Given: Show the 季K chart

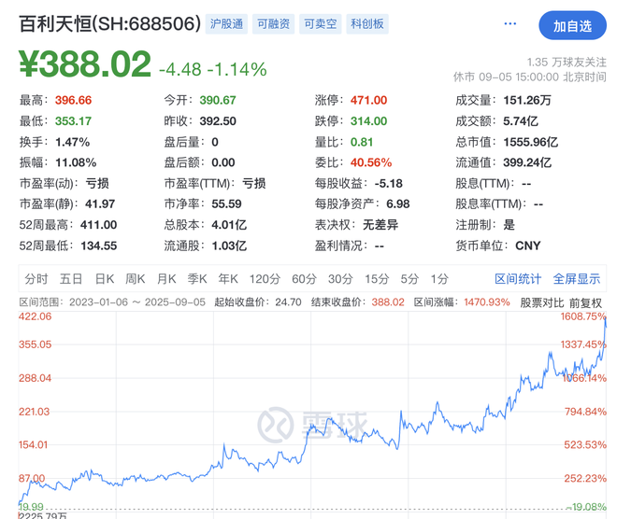Looking at the screenshot, I should tap(196, 278).
